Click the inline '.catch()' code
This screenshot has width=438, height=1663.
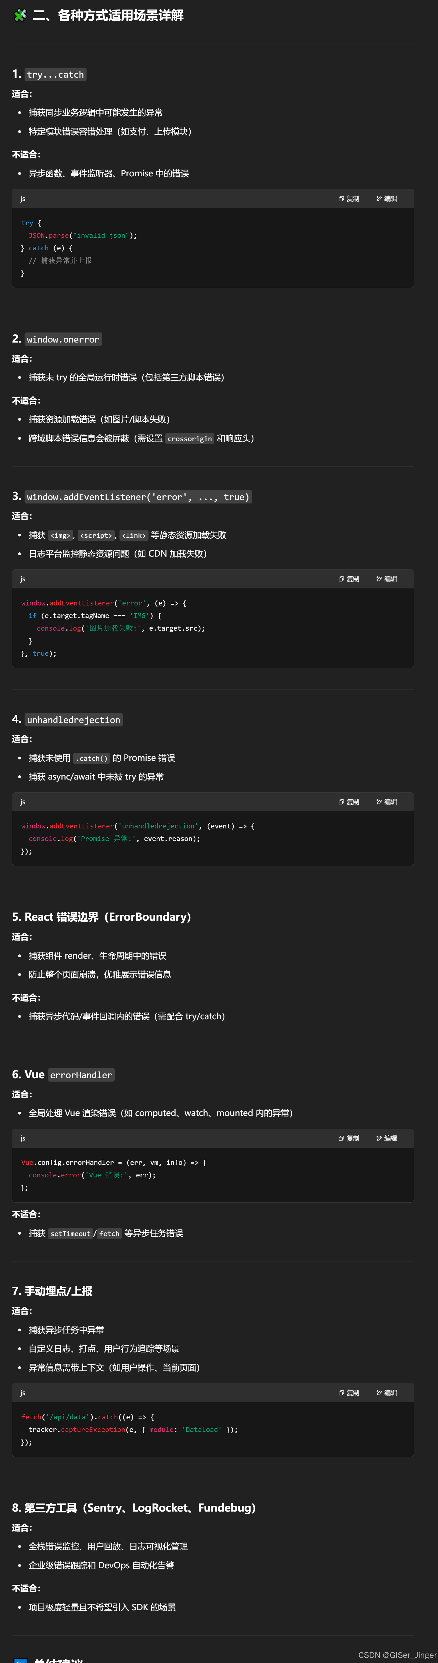tap(92, 759)
